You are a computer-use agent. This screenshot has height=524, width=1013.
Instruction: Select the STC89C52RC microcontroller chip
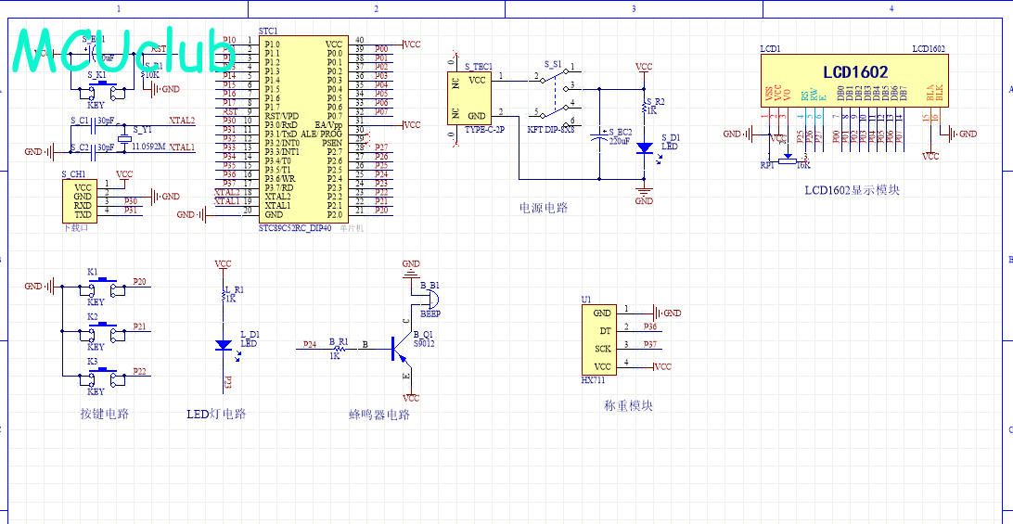(302, 128)
